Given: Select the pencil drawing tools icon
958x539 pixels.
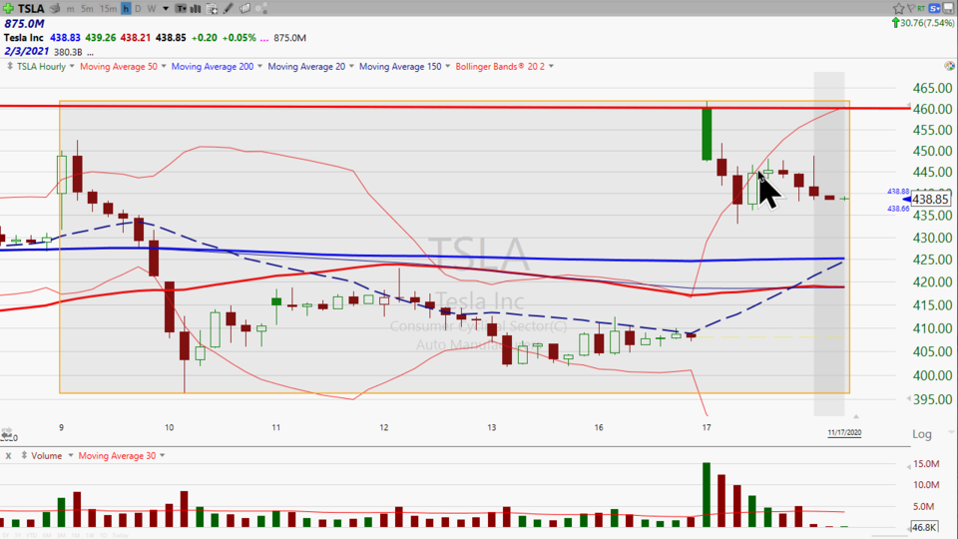Looking at the screenshot, I should point(229,9).
